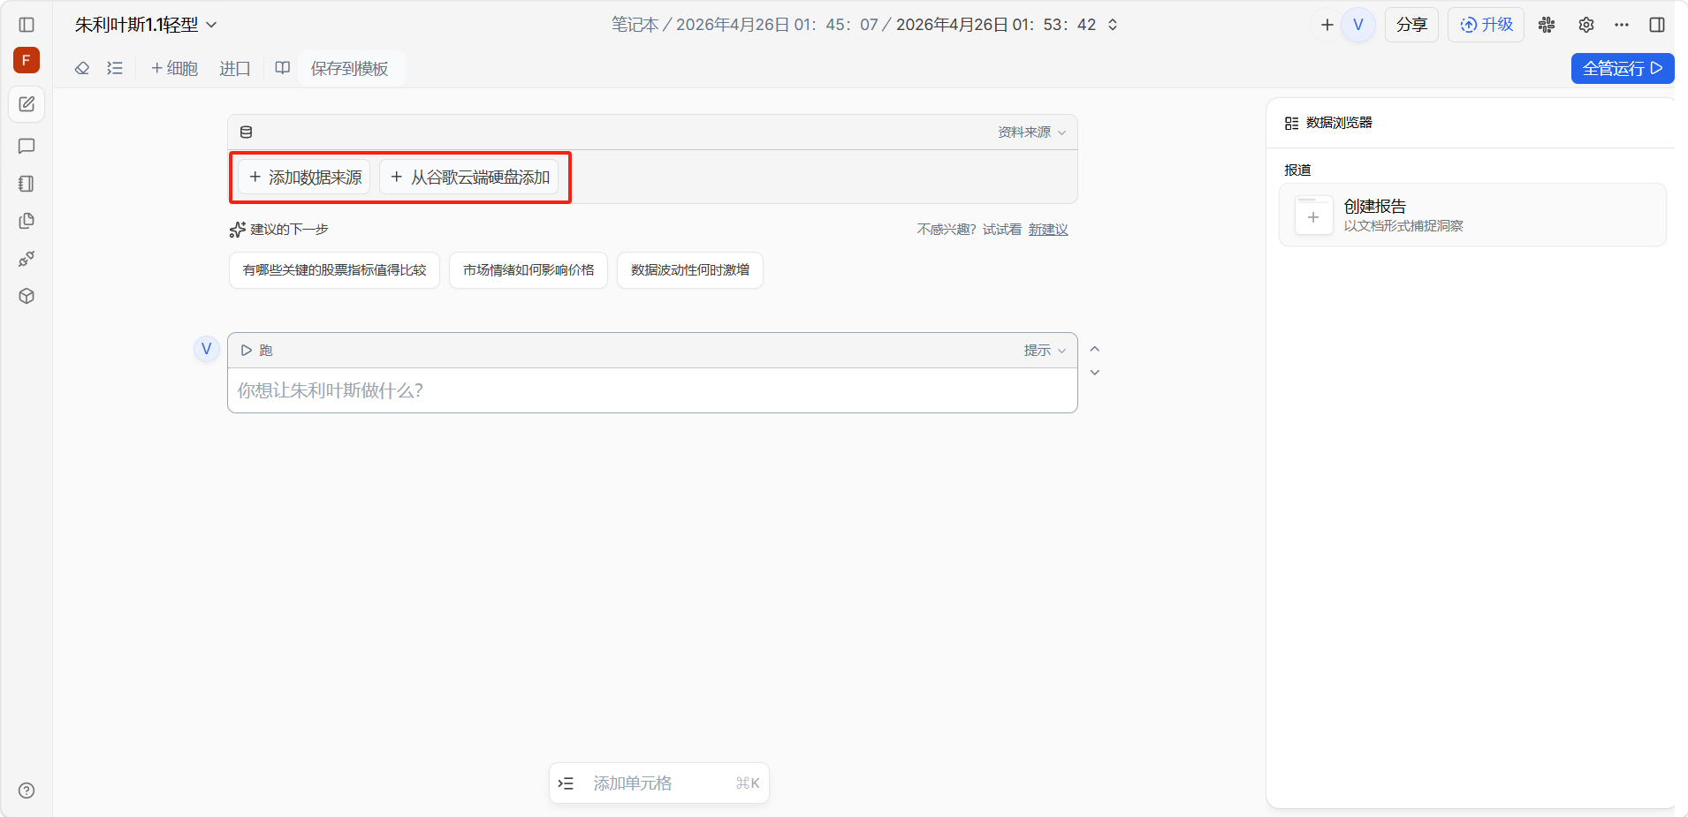Click the plus icon next to V avatar
1688x817 pixels.
(x=1327, y=25)
